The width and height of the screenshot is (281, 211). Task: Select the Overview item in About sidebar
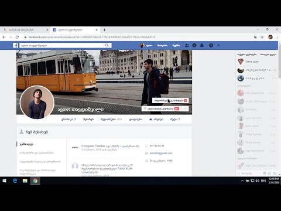(26, 144)
